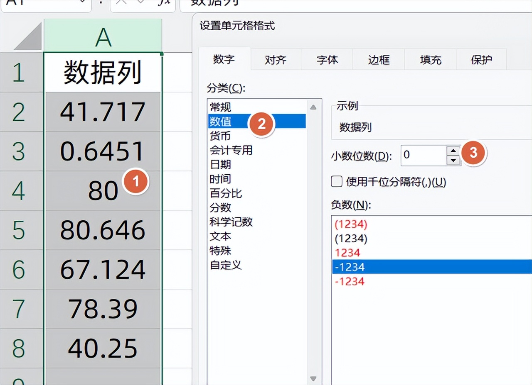Click cell A4 containing 80
The height and width of the screenshot is (385, 532).
(103, 191)
